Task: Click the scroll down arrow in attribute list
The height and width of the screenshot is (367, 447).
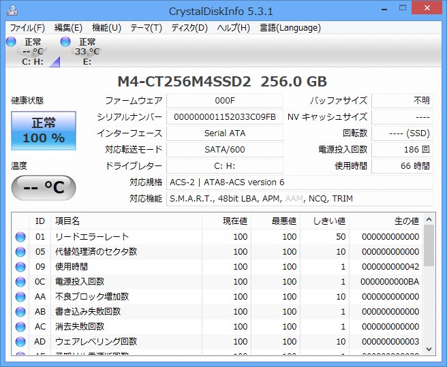Action: pyautogui.click(x=429, y=349)
